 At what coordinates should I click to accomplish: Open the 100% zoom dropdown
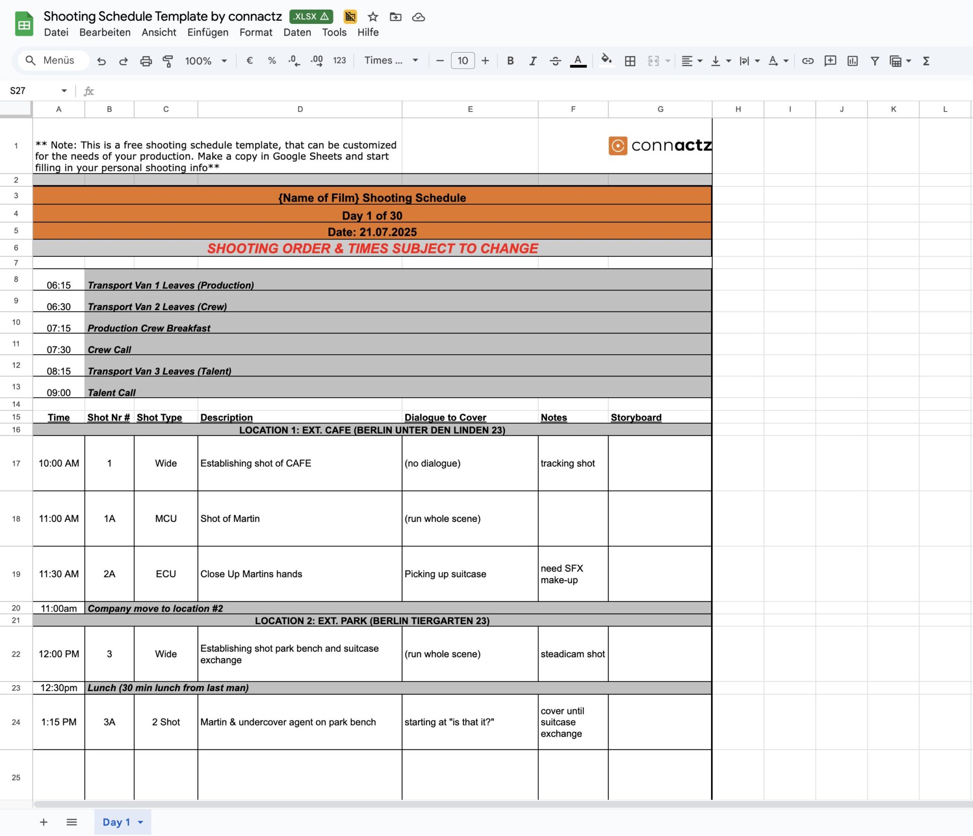tap(206, 61)
